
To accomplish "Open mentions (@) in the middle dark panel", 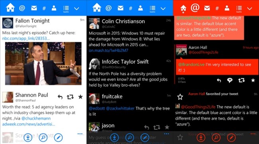I will click(108, 8).
